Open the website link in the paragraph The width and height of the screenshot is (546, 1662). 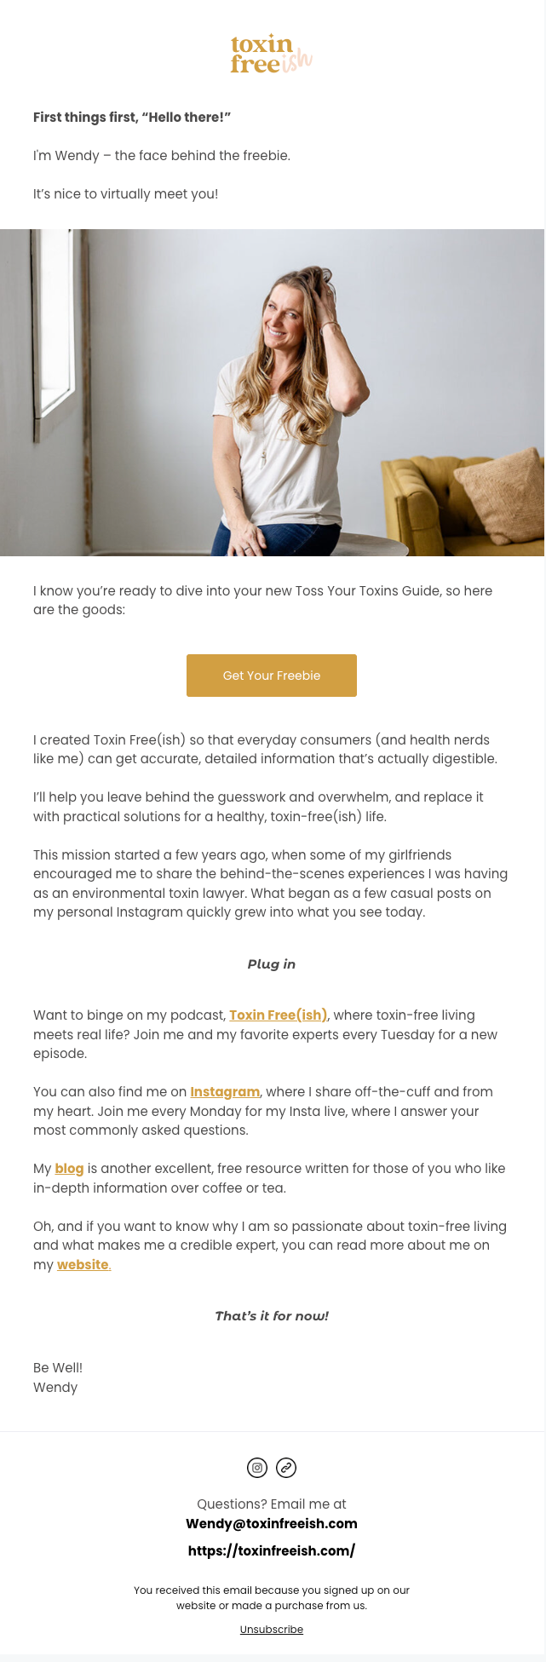pyautogui.click(x=83, y=1264)
